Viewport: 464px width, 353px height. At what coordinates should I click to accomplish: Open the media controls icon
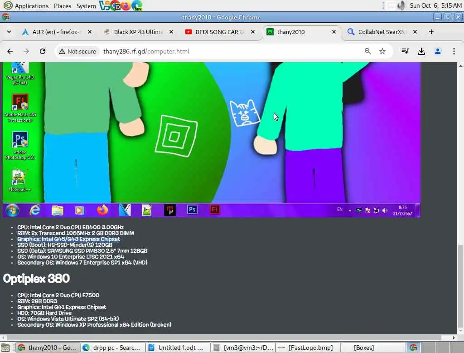point(405,51)
